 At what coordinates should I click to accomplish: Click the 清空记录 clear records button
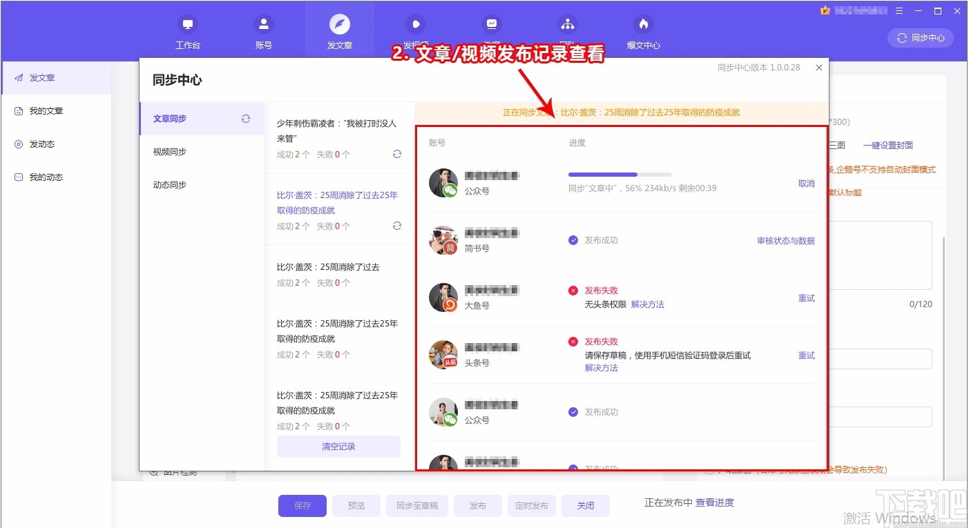(338, 446)
